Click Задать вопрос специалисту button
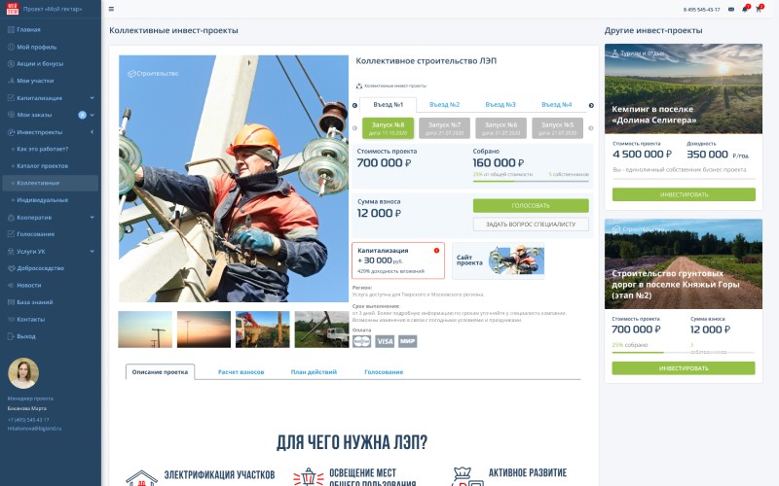The image size is (779, 486). pyautogui.click(x=531, y=225)
